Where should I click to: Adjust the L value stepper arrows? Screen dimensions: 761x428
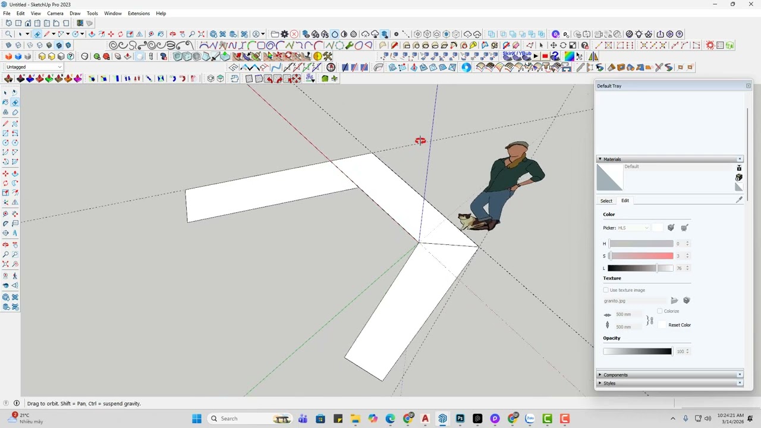click(687, 268)
